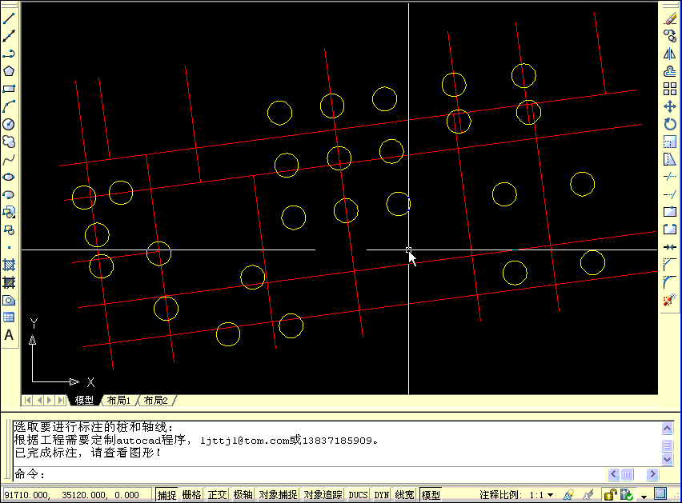Toggle DYN dynamic input

tap(382, 495)
